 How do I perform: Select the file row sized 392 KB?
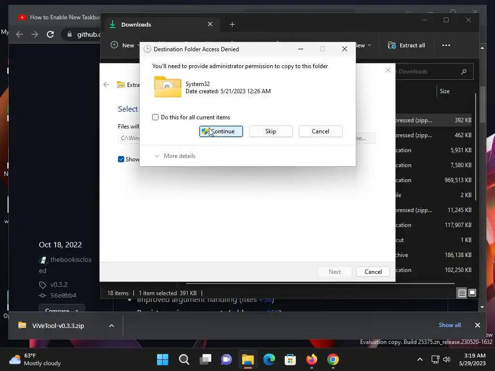434,120
